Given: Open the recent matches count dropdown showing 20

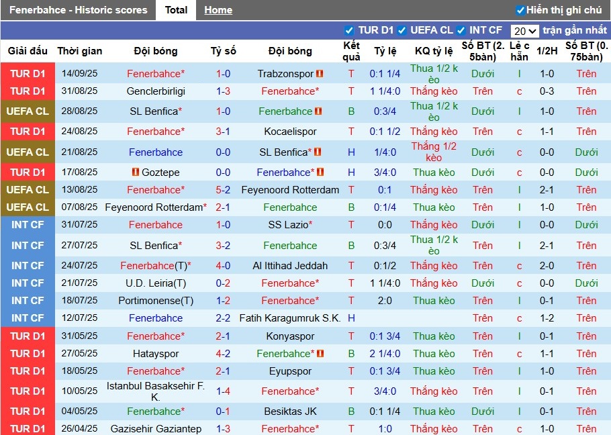Looking at the screenshot, I should click(526, 30).
